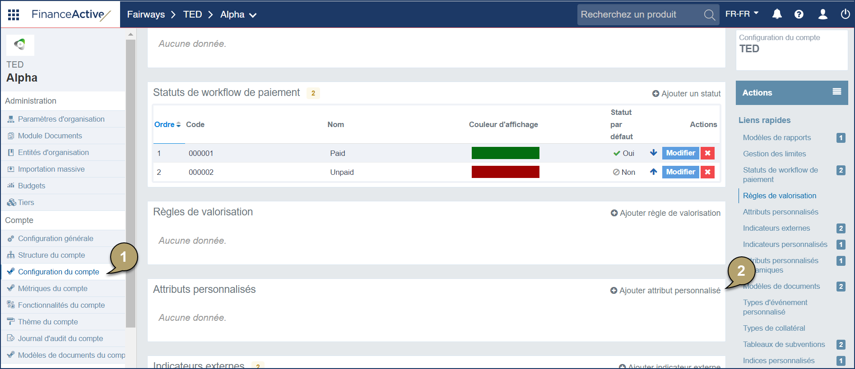Go to Indicateurs personnalisés quick link
Screen dimensions: 855x369
point(785,244)
